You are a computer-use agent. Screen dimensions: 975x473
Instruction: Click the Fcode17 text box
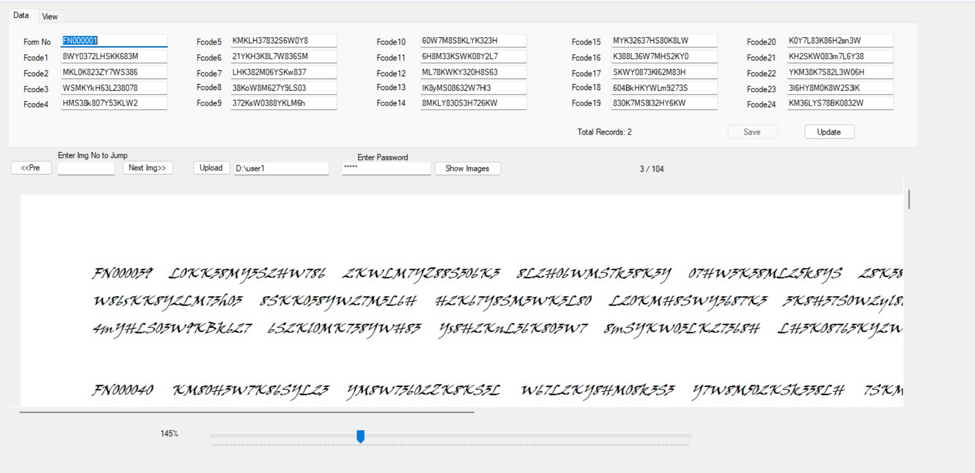tap(664, 73)
